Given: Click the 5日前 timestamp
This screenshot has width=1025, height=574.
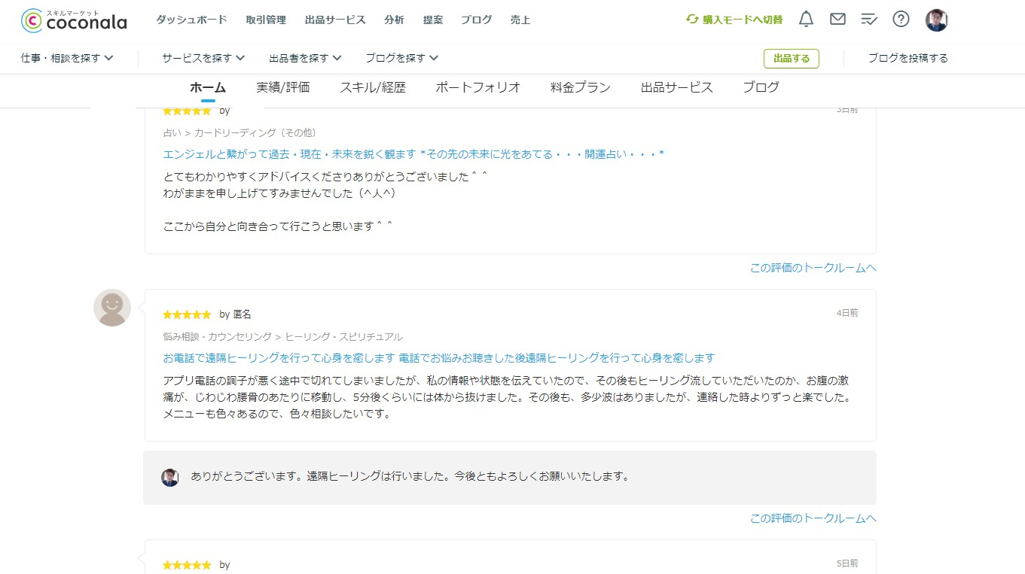Looking at the screenshot, I should click(847, 563).
